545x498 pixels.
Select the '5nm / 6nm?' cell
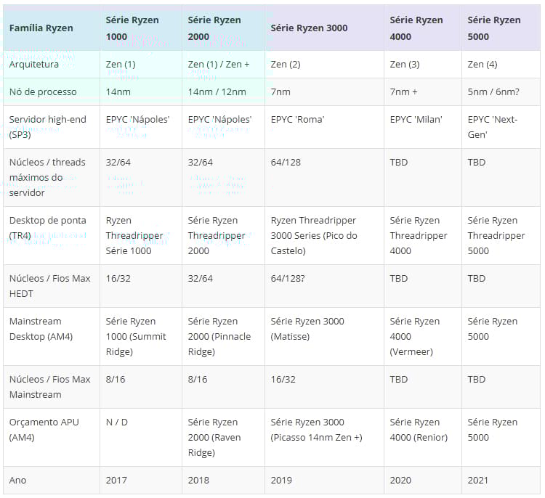pos(501,91)
